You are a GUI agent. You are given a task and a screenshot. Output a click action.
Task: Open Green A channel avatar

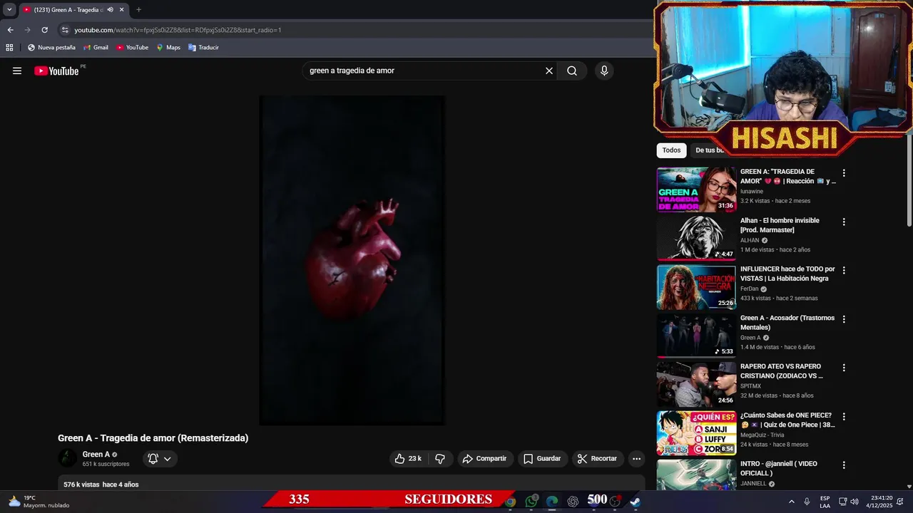tap(67, 458)
